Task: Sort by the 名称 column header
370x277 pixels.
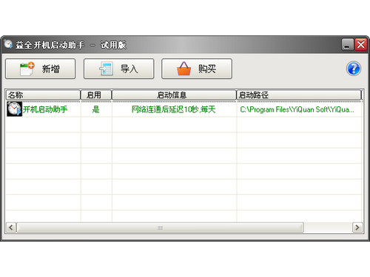Action: [43, 95]
